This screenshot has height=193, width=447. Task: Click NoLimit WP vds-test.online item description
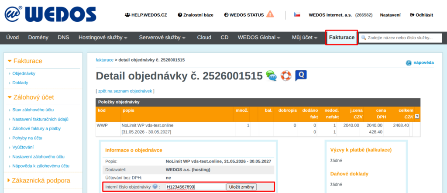[x=148, y=125]
